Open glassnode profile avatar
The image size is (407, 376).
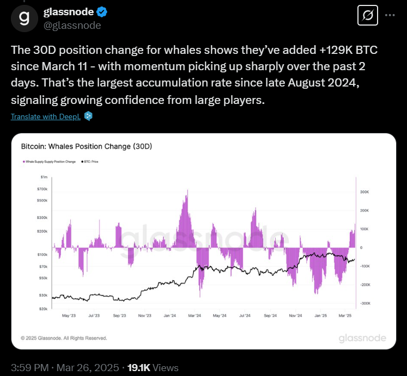tap(25, 19)
